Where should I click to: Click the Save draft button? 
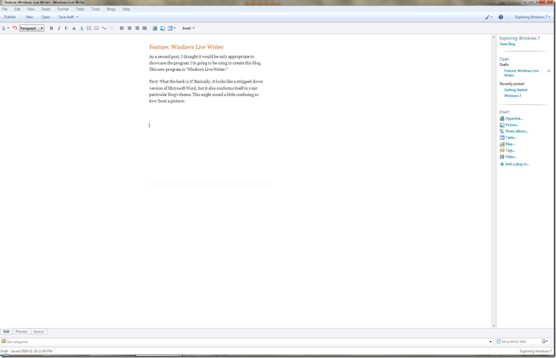click(x=66, y=17)
